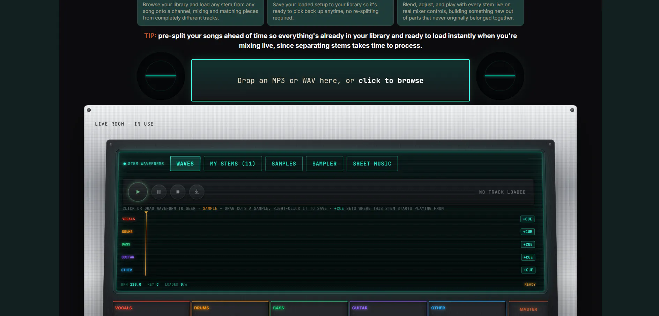Open the SHEET MUSIC tab
The height and width of the screenshot is (316, 659).
pos(372,164)
